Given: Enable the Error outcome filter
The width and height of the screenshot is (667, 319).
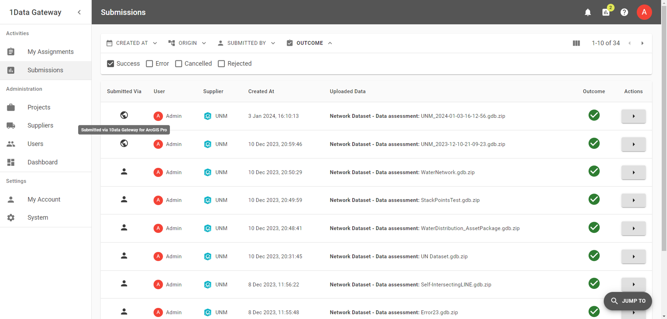Looking at the screenshot, I should pos(150,63).
